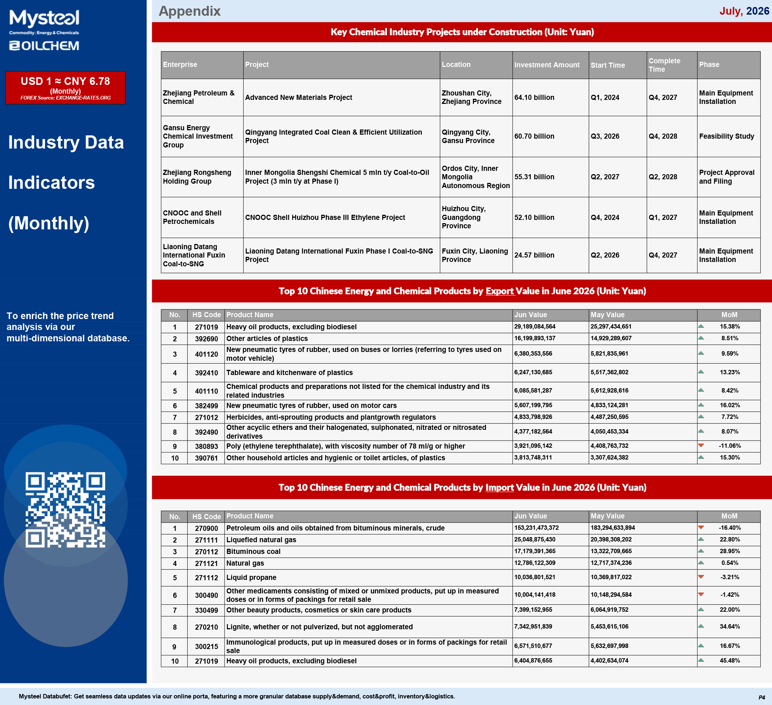Click the green up arrow for 15.38% MoM

point(701,326)
